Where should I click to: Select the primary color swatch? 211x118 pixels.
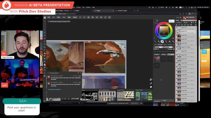click(155, 21)
